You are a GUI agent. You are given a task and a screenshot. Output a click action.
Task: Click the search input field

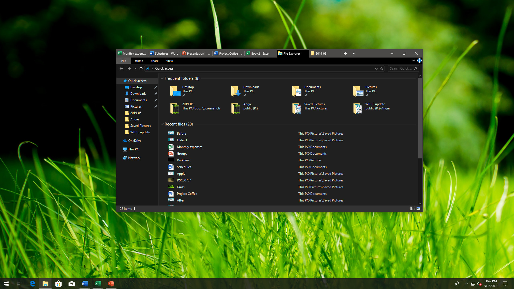tap(402, 69)
